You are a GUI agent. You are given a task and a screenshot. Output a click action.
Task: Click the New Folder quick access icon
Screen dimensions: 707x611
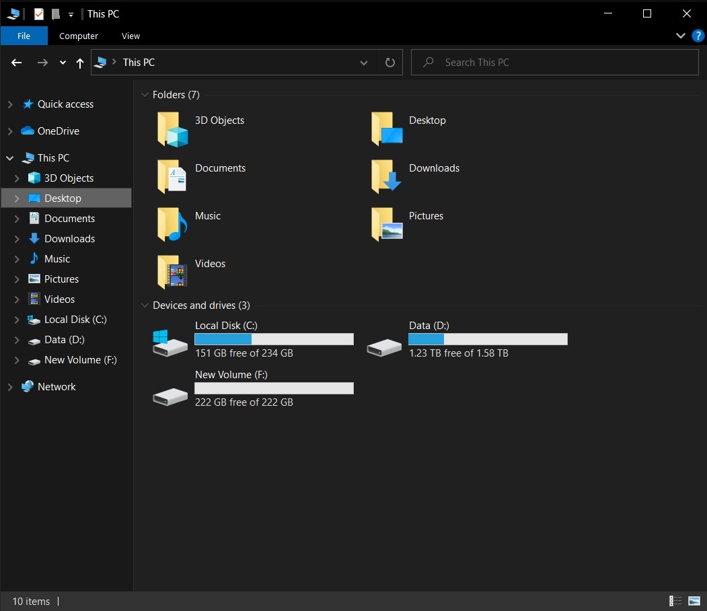tap(55, 13)
